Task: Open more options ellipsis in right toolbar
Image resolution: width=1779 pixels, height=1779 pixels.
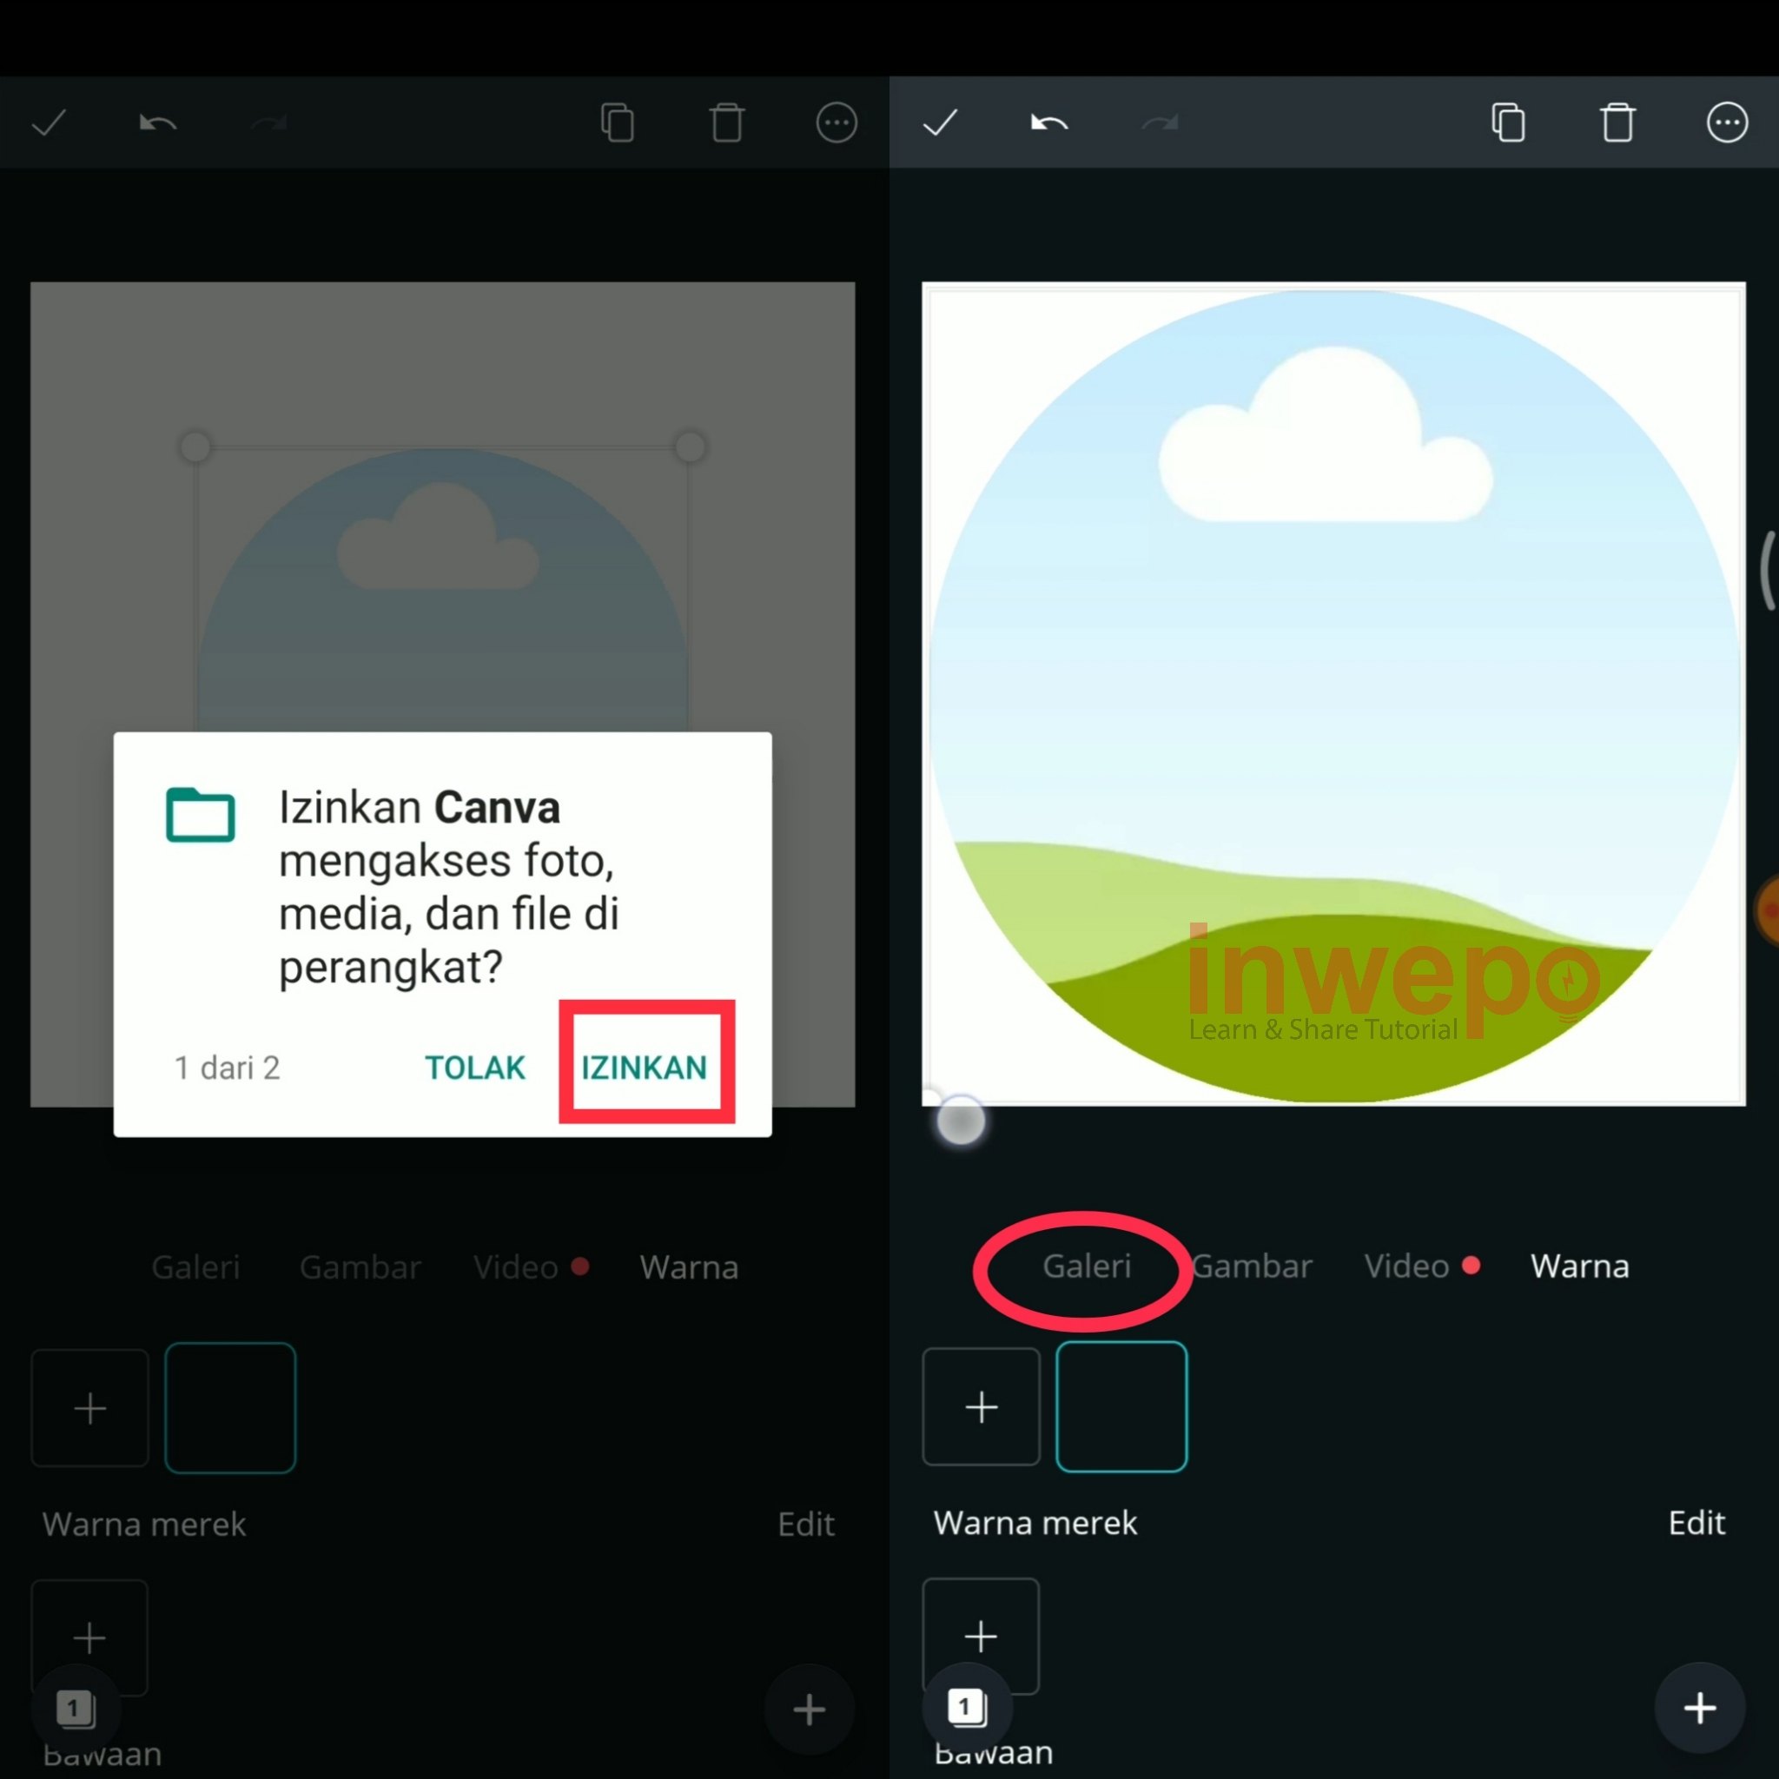Action: click(x=1727, y=122)
